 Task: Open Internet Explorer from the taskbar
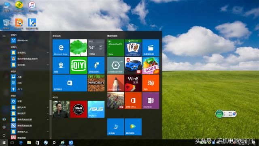(62, 142)
